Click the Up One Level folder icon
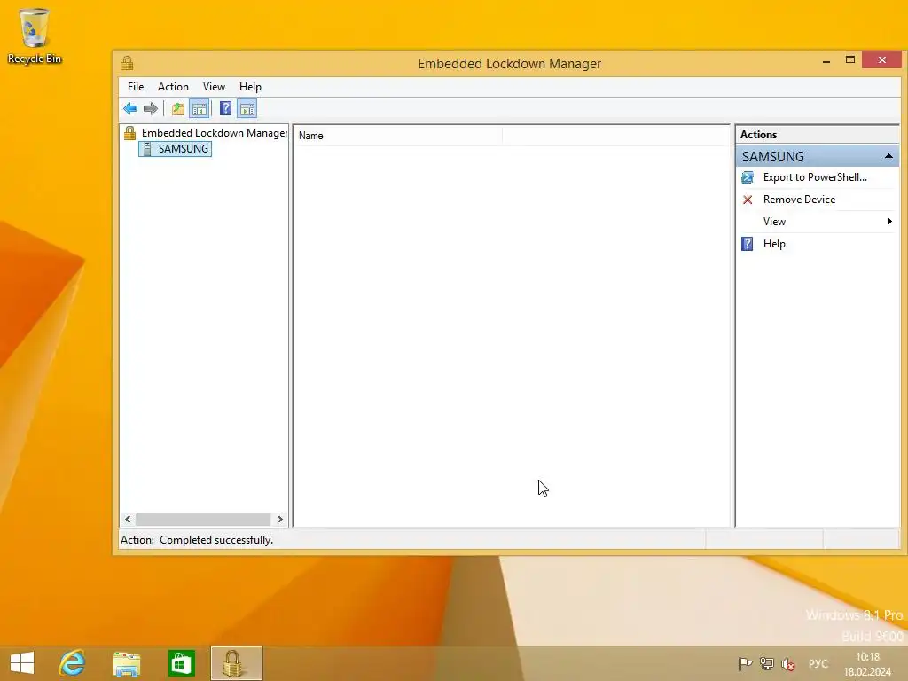The image size is (908, 681). pos(177,108)
